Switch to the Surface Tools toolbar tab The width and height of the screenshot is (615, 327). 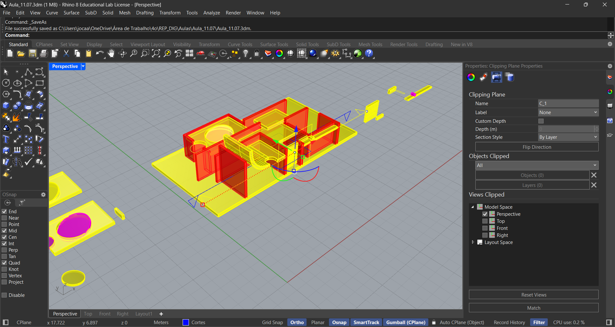point(274,45)
